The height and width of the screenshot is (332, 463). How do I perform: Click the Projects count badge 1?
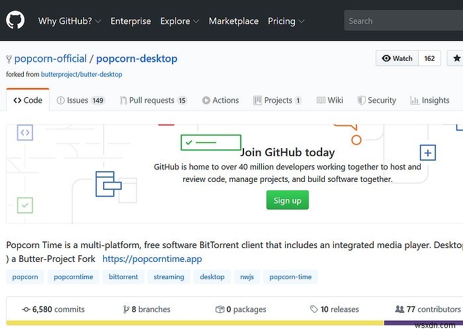click(x=298, y=101)
